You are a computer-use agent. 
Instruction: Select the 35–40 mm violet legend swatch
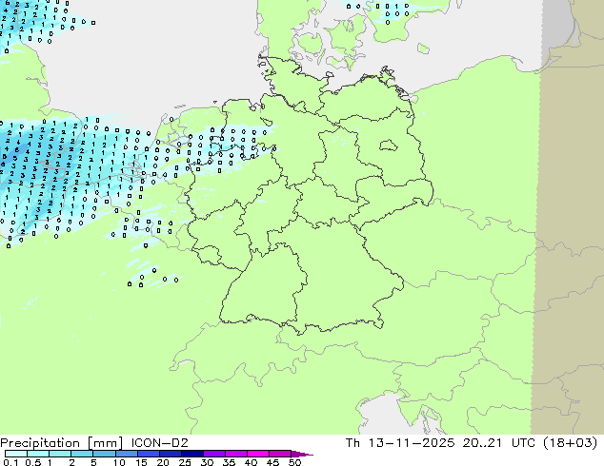coord(235,454)
